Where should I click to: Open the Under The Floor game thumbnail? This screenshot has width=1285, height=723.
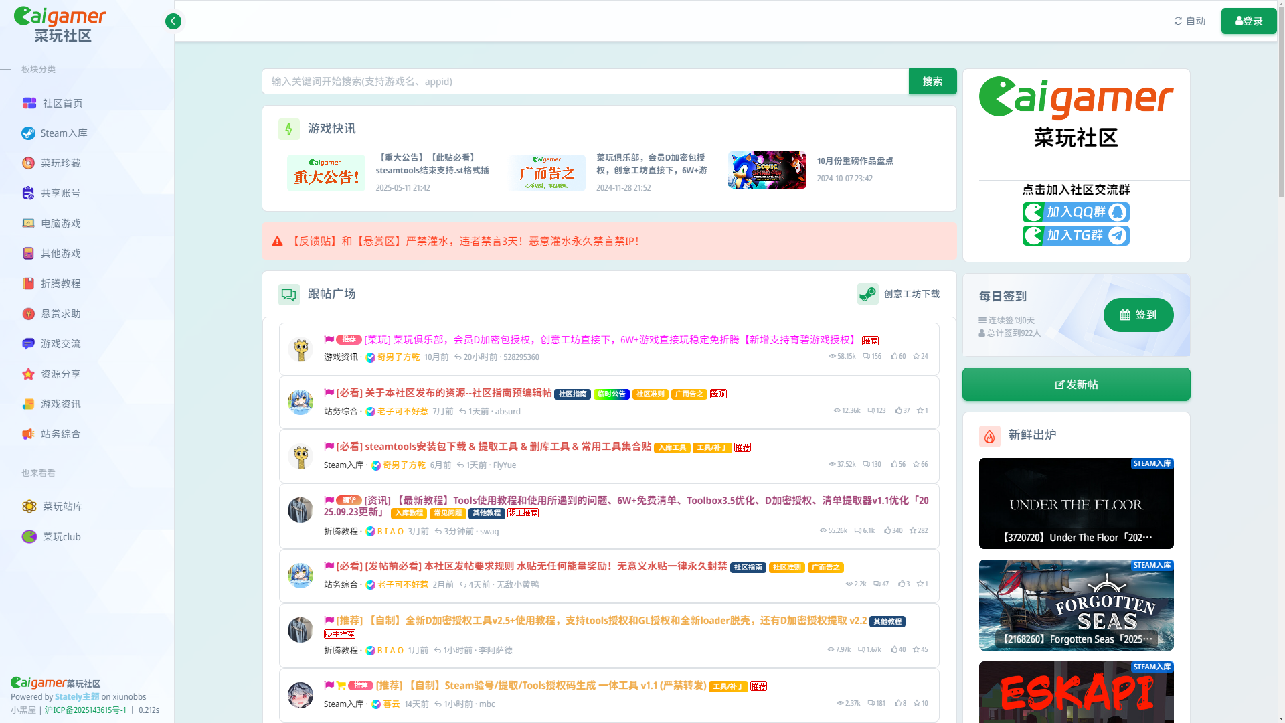1076,503
